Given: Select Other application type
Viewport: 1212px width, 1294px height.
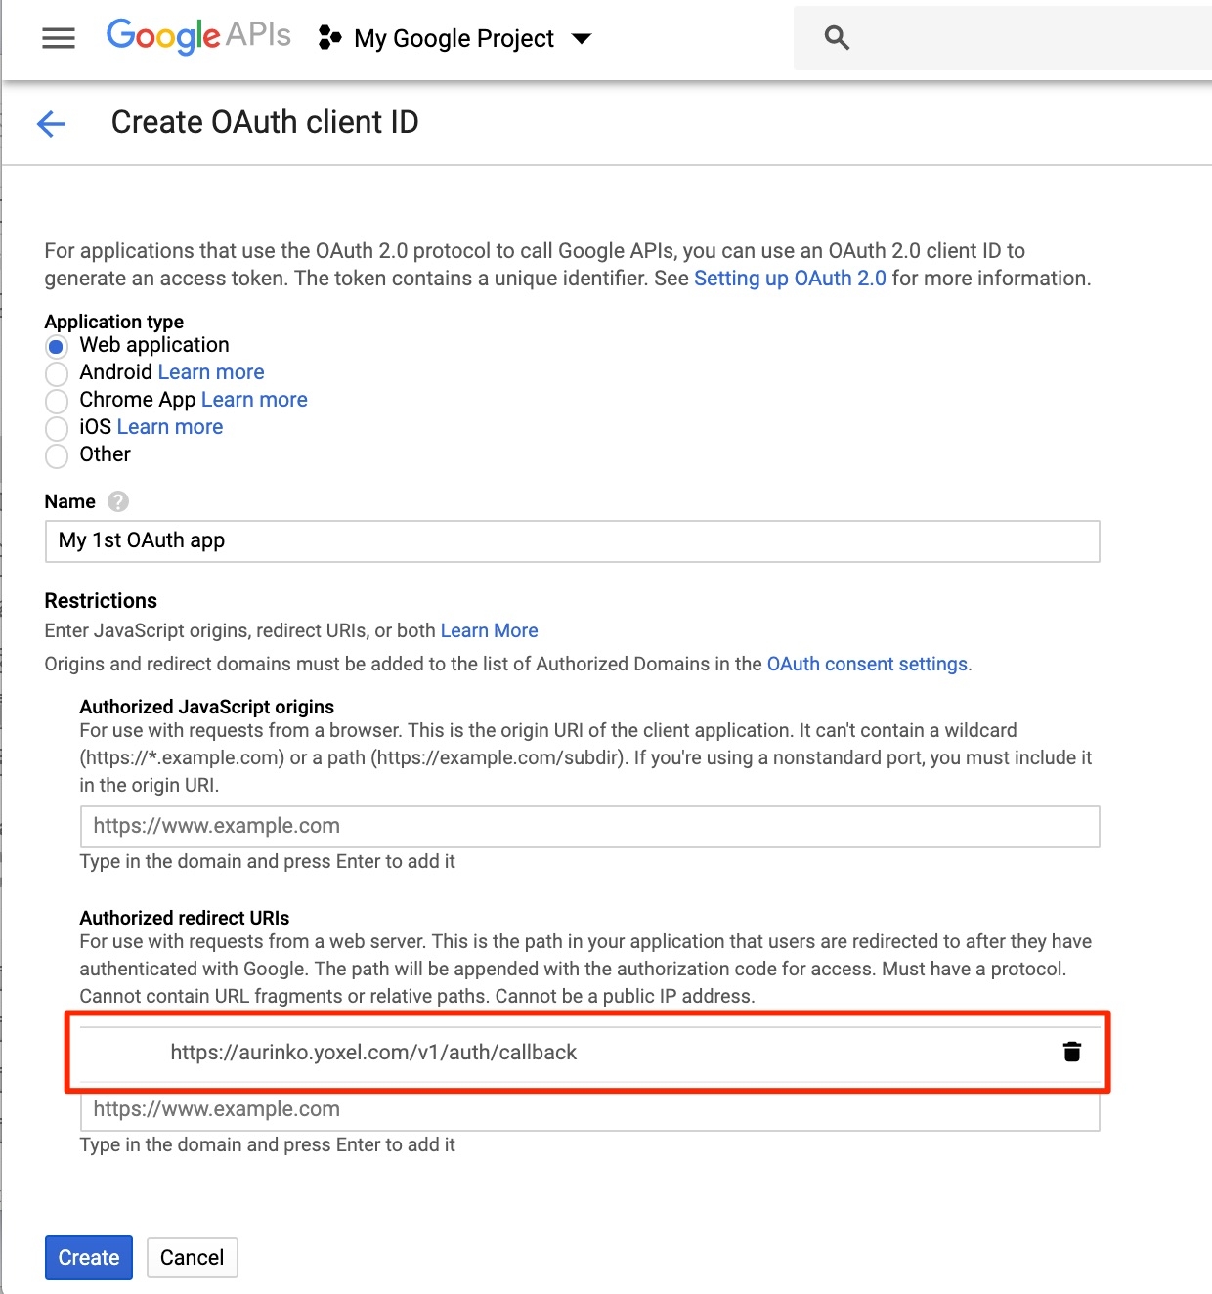Looking at the screenshot, I should coord(57,455).
